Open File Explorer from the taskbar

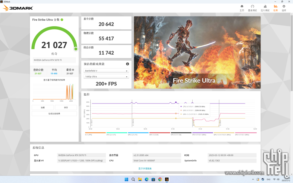pyautogui.click(x=140, y=179)
